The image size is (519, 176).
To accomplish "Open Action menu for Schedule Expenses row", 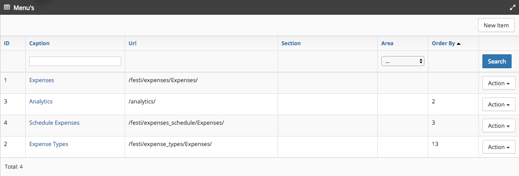I will [x=499, y=126].
